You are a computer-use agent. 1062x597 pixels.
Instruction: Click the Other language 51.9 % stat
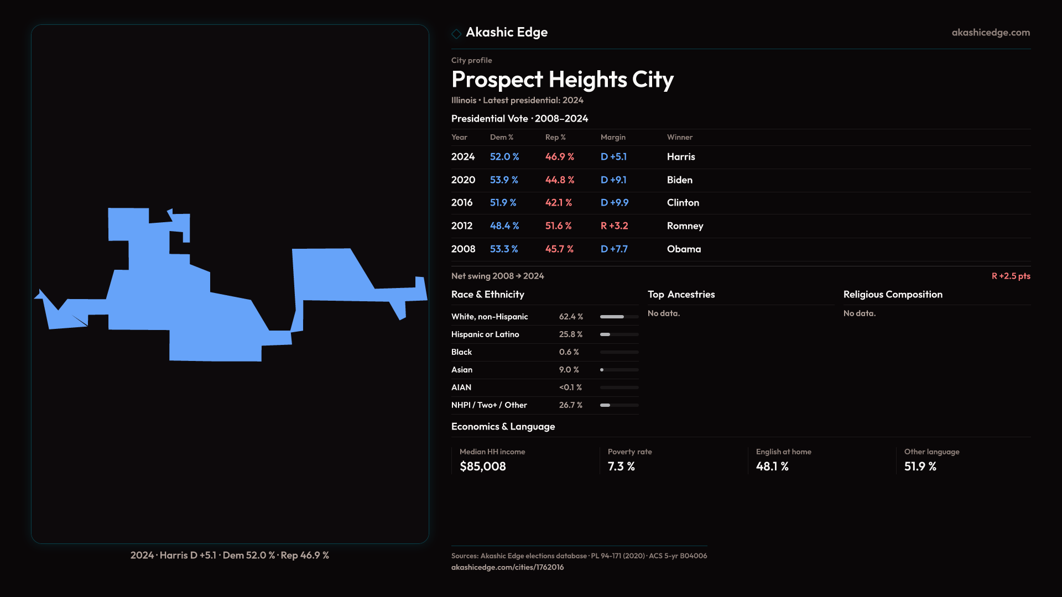pos(920,467)
